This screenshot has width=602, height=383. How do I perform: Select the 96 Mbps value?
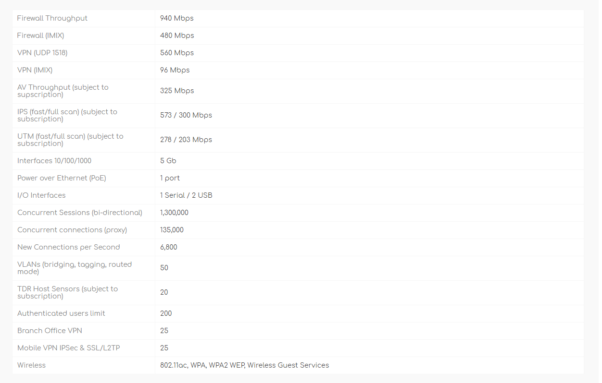click(x=175, y=70)
